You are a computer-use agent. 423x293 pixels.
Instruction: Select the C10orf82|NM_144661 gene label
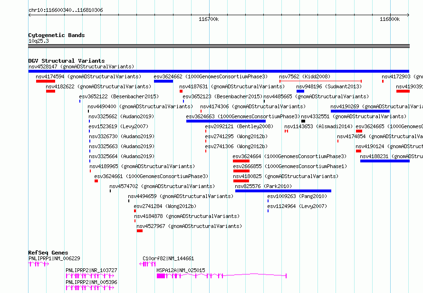168,258
